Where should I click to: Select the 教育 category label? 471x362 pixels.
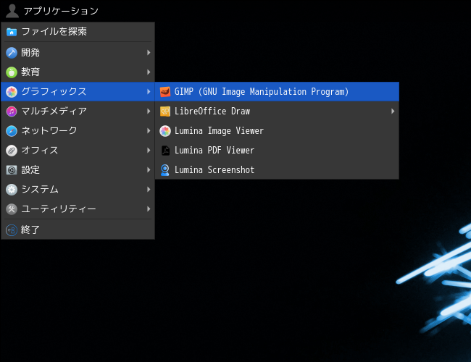point(30,72)
